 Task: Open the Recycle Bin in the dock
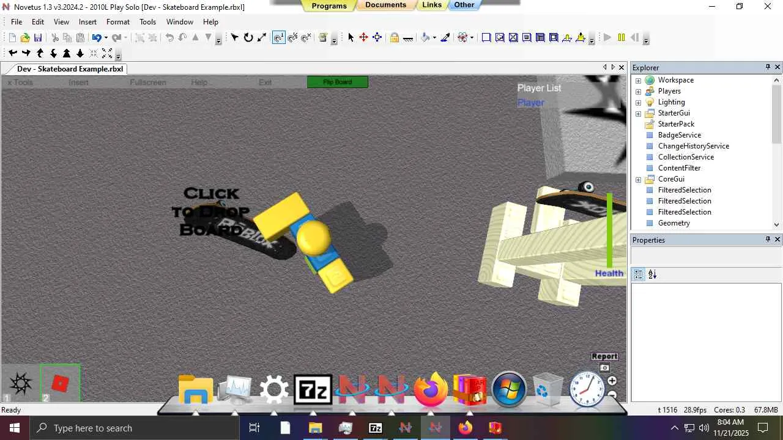[x=547, y=390]
